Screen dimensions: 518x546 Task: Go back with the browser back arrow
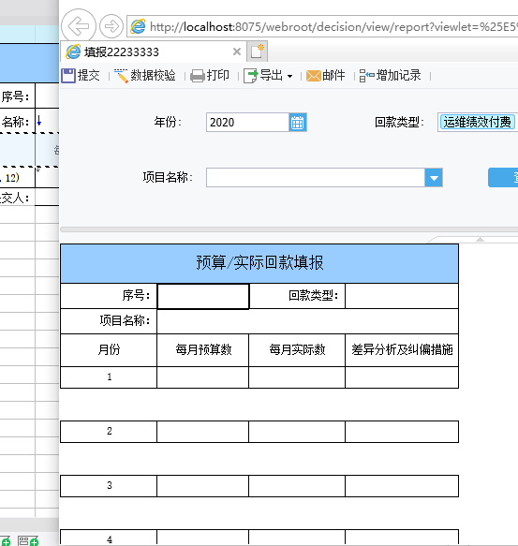78,25
